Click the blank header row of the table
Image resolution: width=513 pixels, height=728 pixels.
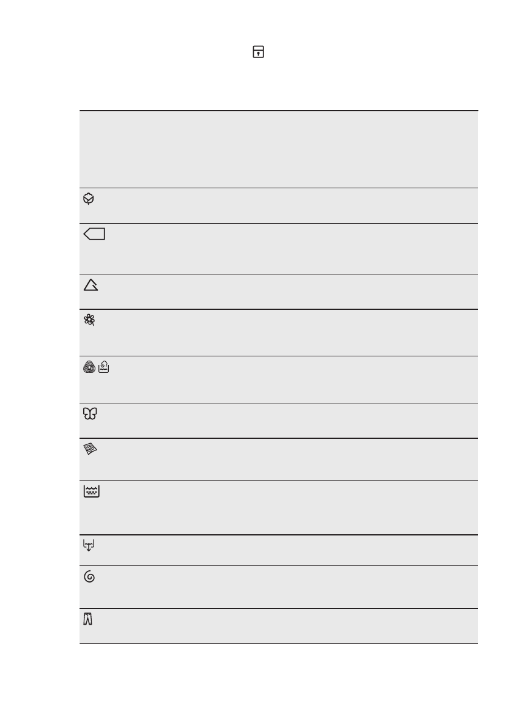click(x=278, y=149)
